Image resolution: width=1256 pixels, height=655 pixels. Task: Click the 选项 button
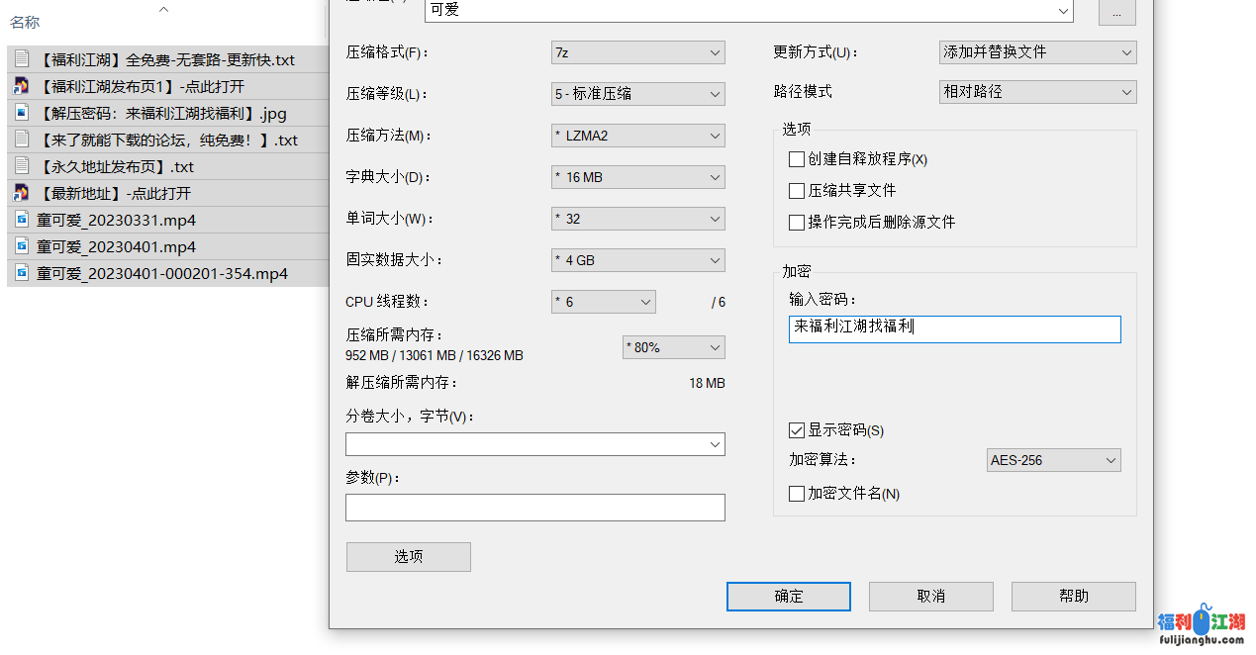(x=408, y=557)
